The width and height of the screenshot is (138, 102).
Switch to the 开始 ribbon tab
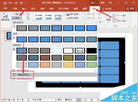(x=15, y=9)
